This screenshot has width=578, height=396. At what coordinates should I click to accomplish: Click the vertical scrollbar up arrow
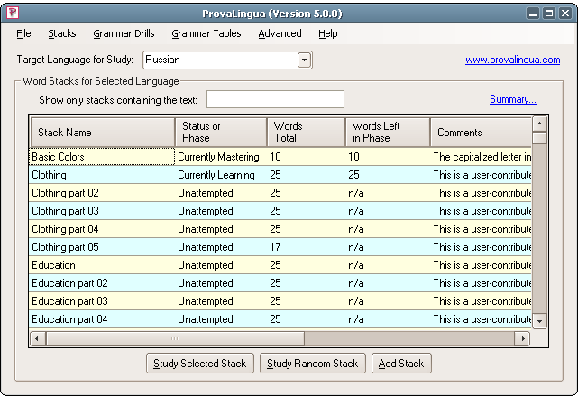[x=539, y=124]
